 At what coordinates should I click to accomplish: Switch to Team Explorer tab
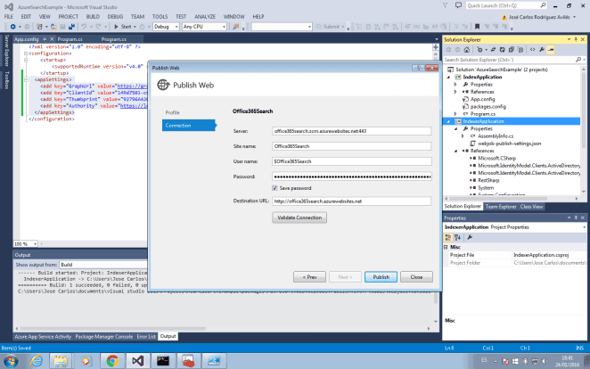[x=501, y=207]
